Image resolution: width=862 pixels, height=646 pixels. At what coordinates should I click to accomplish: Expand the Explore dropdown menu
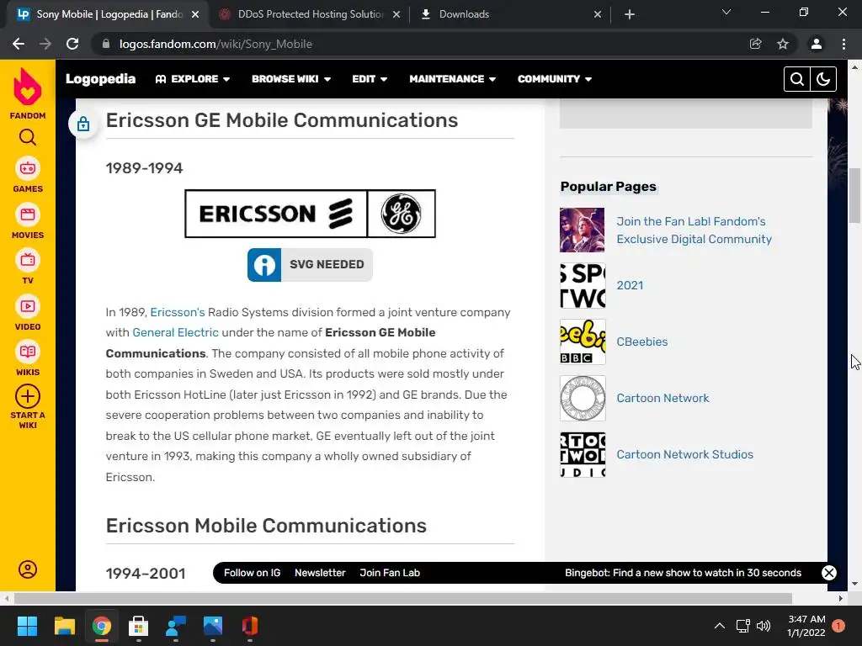pyautogui.click(x=193, y=79)
